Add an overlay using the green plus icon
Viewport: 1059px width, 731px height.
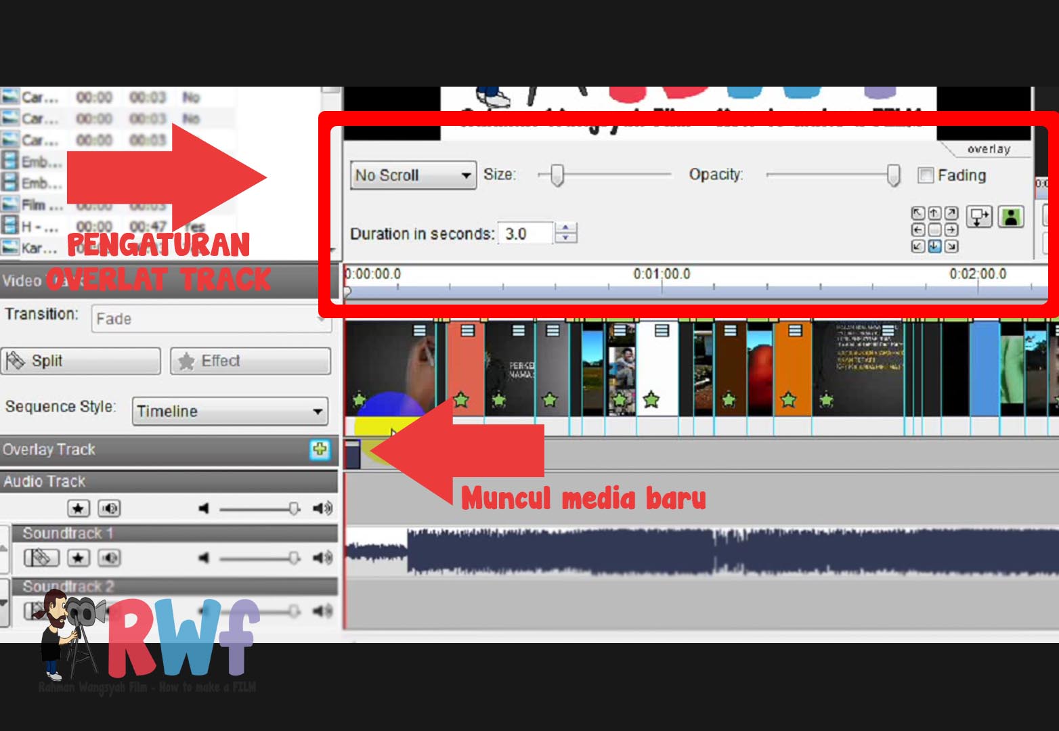click(319, 449)
